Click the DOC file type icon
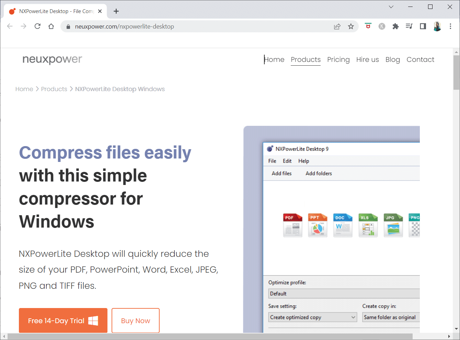 point(343,225)
